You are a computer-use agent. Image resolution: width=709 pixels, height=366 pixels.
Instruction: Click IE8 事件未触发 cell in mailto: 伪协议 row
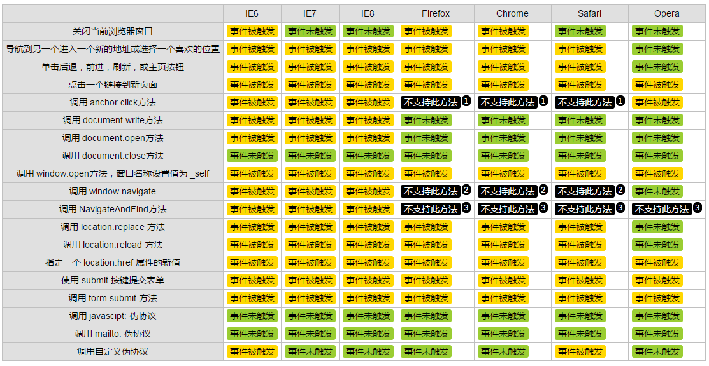(x=368, y=334)
